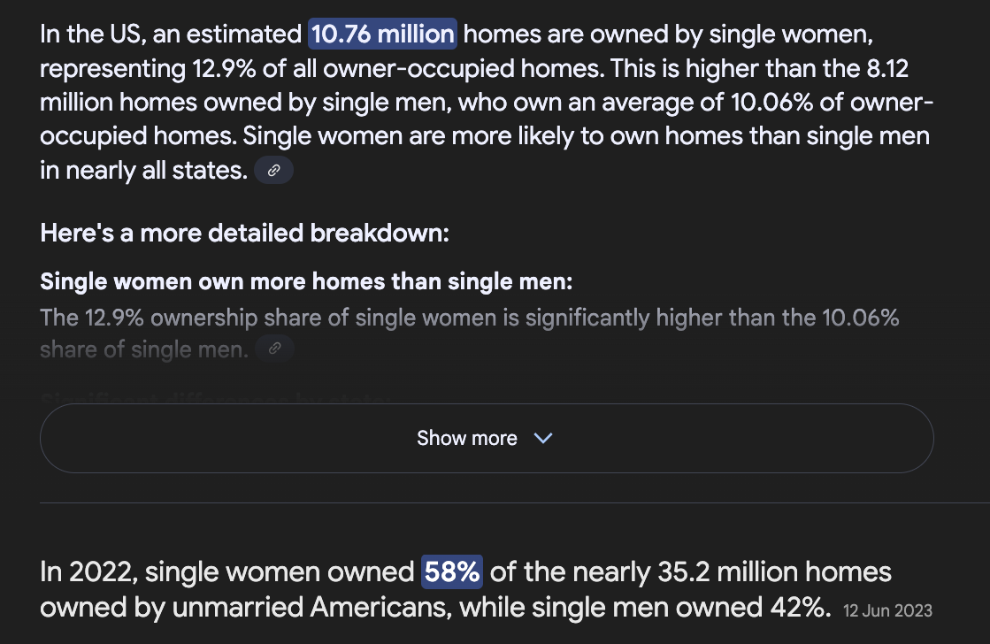Click the chevron arrow beside Show more
Viewport: 990px width, 644px height.
[x=543, y=438]
